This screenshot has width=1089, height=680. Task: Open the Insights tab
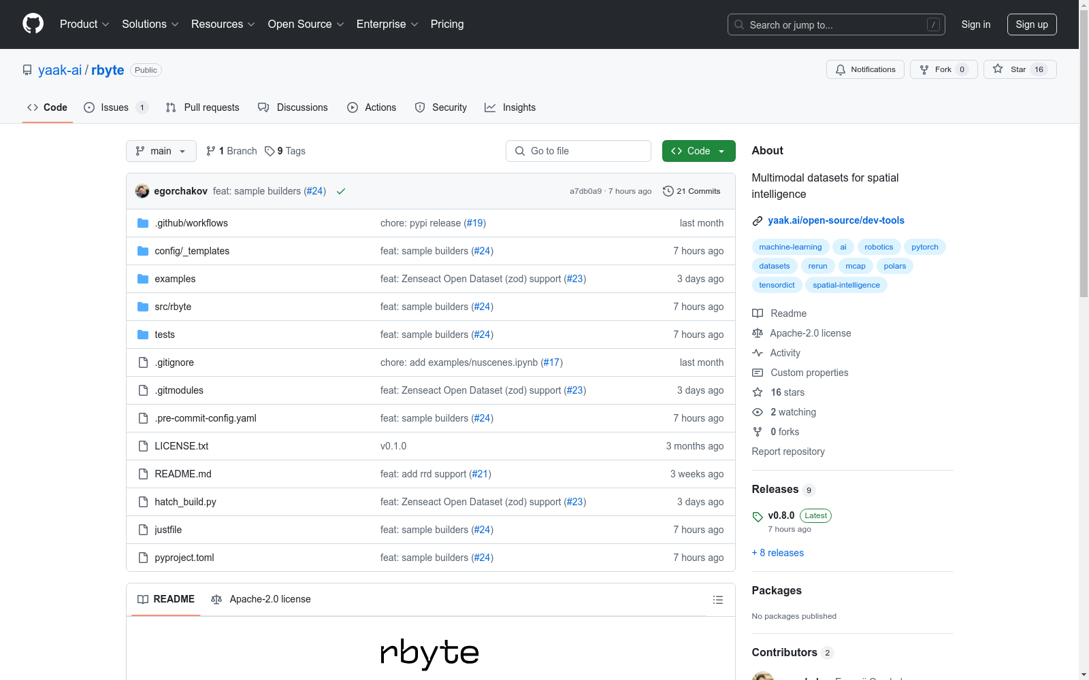pyautogui.click(x=510, y=107)
